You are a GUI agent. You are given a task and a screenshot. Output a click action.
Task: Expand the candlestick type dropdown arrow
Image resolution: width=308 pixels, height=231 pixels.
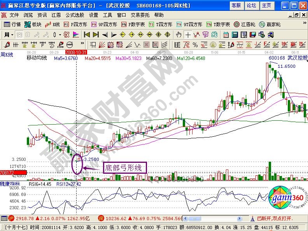click(59, 34)
